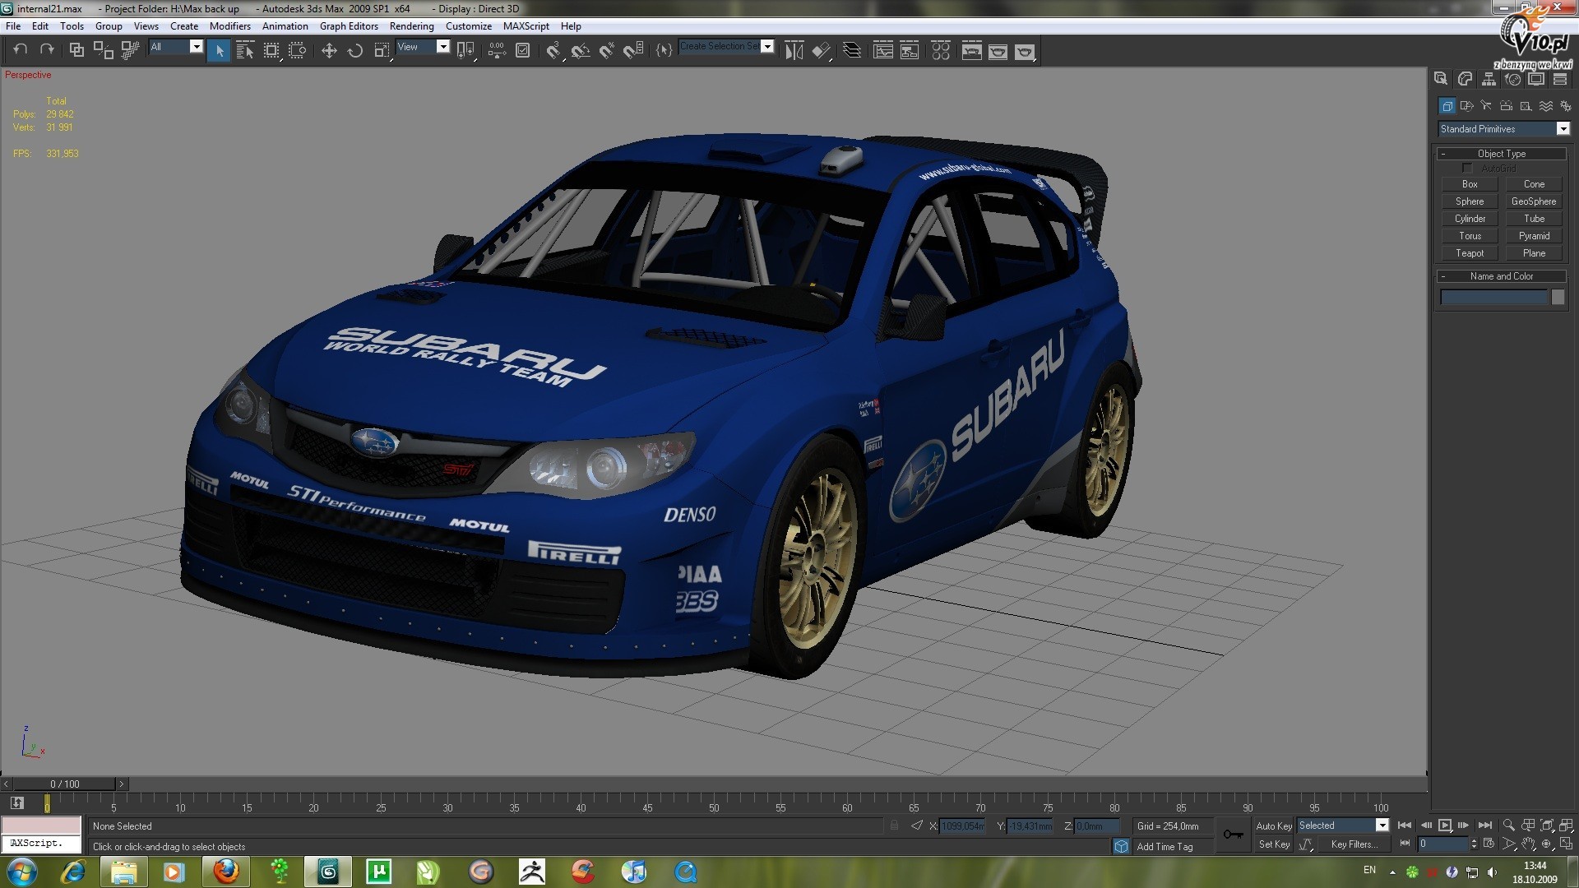The image size is (1579, 888).
Task: Click the object color swatch
Action: coord(1558,298)
